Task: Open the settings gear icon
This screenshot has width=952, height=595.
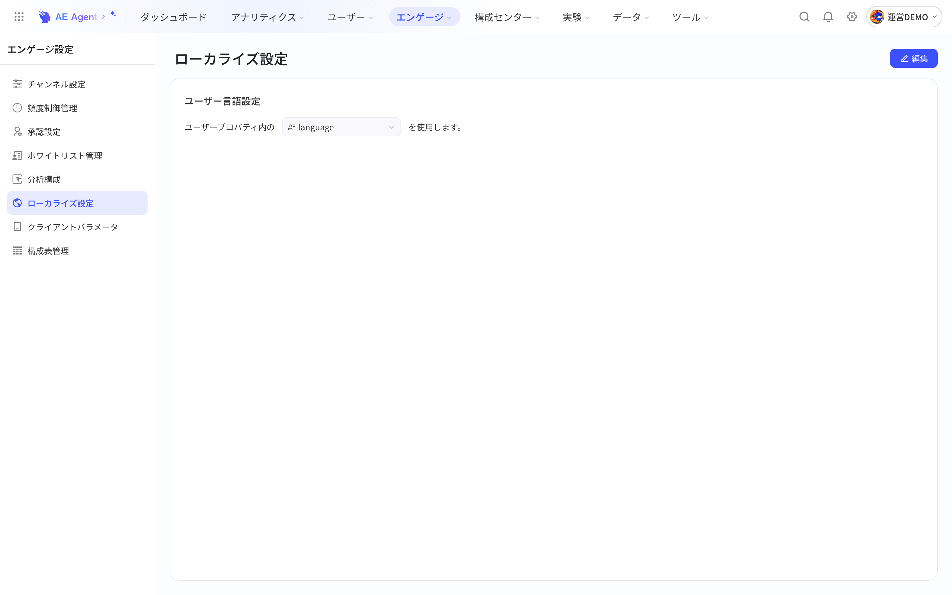Action: point(852,17)
